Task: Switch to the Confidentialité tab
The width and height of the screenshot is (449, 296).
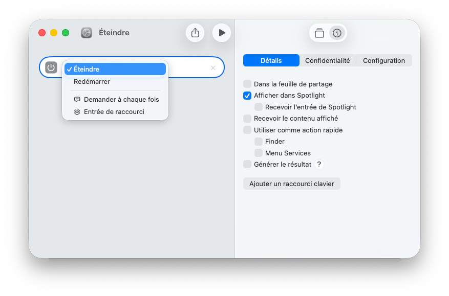Action: pyautogui.click(x=328, y=60)
